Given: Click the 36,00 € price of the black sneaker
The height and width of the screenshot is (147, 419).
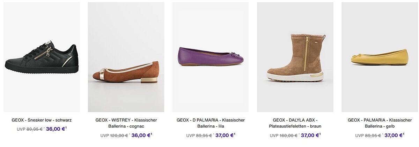Looking at the screenshot, I should point(56,129).
